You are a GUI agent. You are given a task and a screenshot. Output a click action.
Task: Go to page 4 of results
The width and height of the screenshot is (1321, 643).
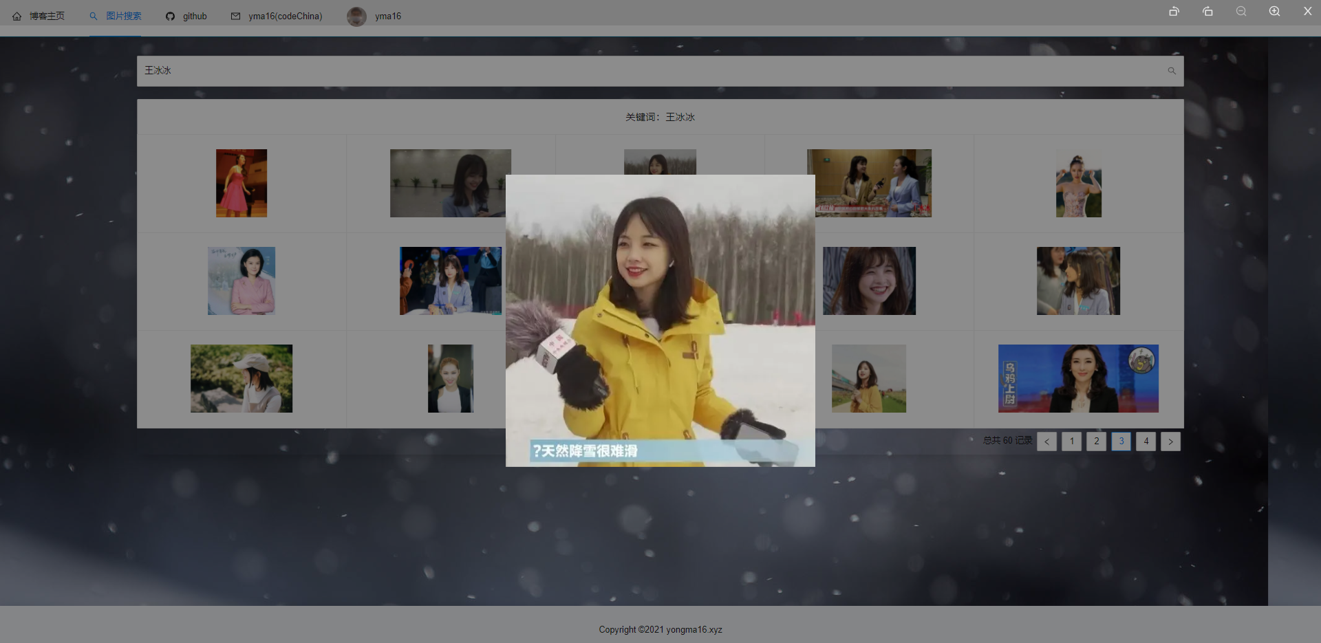pos(1146,442)
